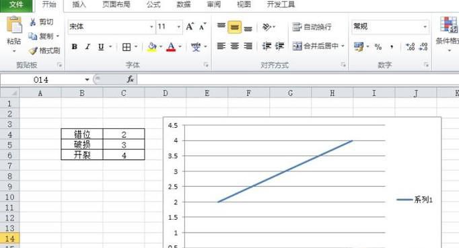
Task: Switch to 插入 (Insert) tab
Action: pyautogui.click(x=79, y=5)
